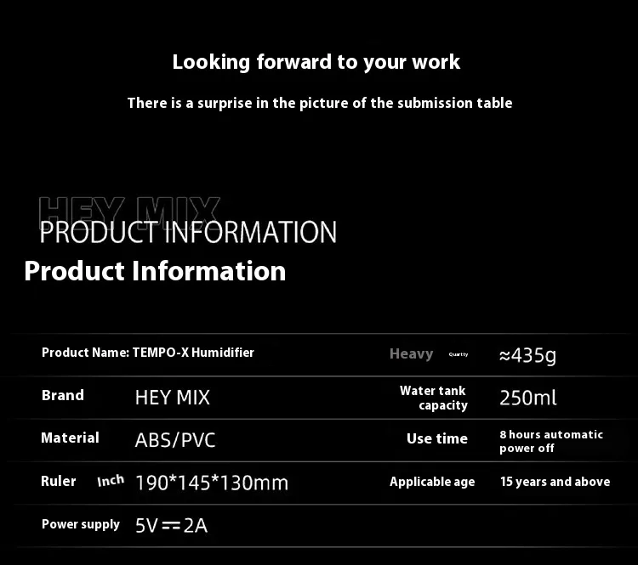Click the outlined HEY MIX logo text
Viewport: 638px width, 565px height.
129,208
